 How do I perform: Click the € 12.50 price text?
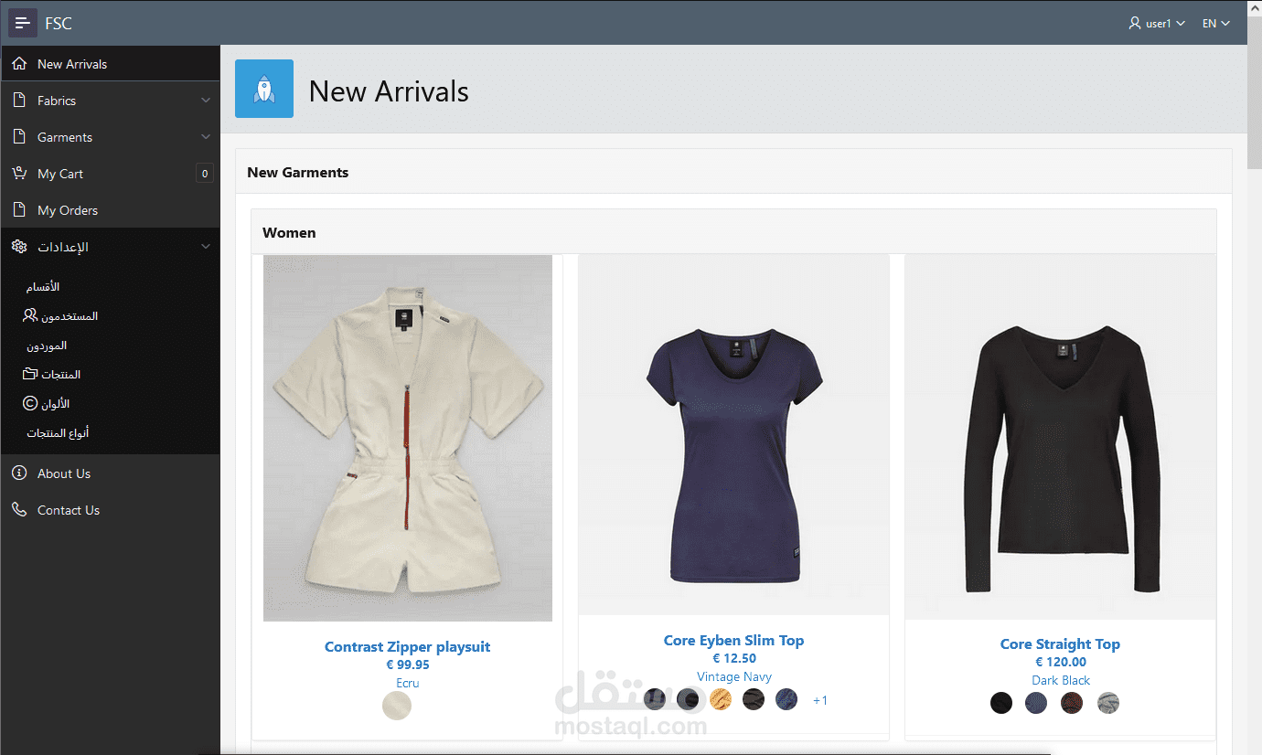(x=734, y=658)
